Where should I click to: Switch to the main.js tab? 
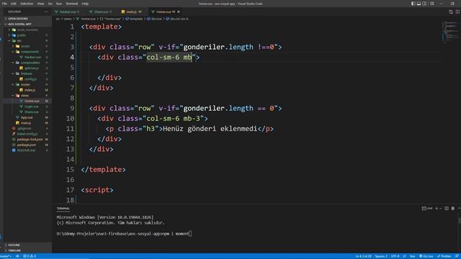click(x=131, y=12)
